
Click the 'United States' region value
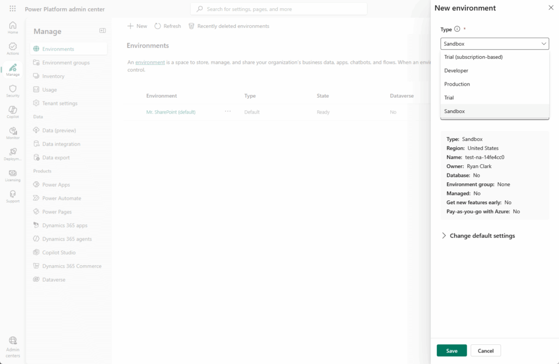tap(483, 148)
